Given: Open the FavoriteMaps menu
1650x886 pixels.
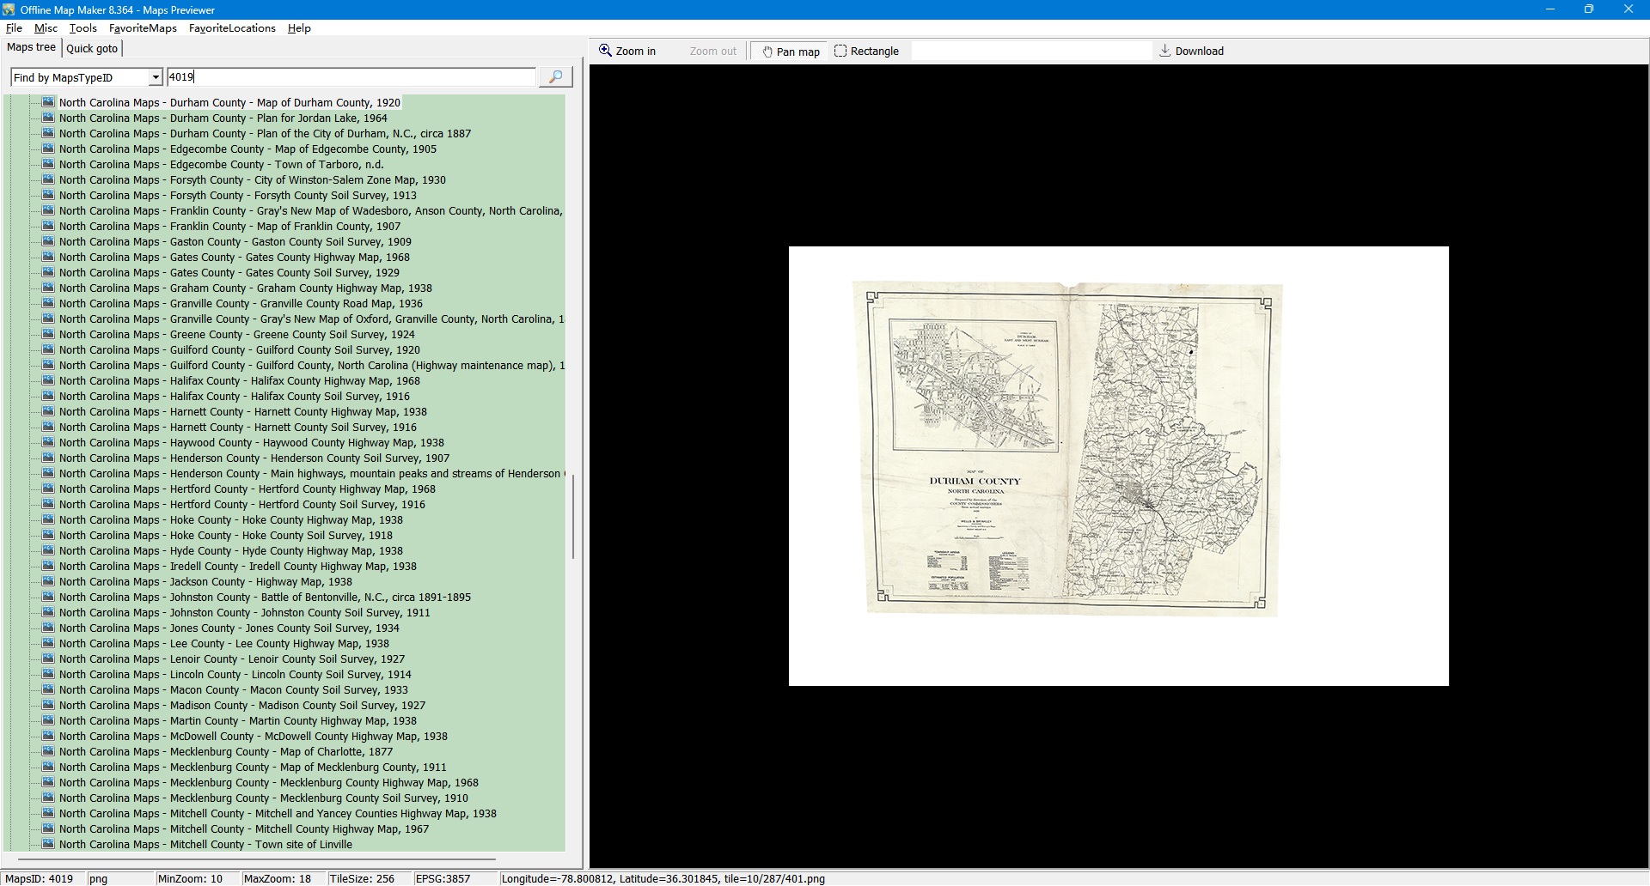Looking at the screenshot, I should point(143,28).
